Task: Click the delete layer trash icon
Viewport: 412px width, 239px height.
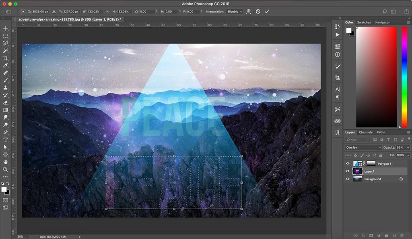Action: (401, 235)
